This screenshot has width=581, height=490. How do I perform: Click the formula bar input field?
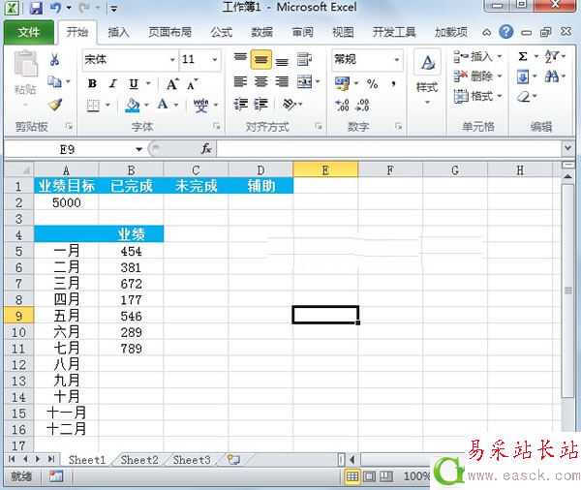pyautogui.click(x=388, y=149)
